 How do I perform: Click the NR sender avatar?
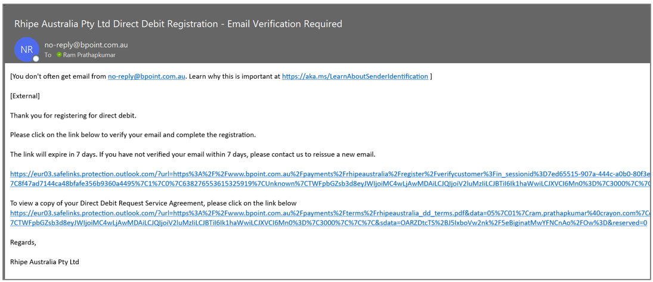coord(27,49)
